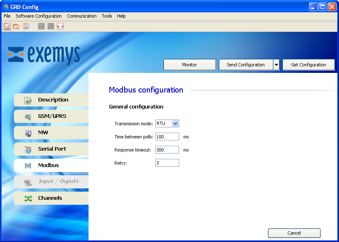Expand the Send Configuration arrow dropdown
This screenshot has width=339, height=242.
coord(276,65)
